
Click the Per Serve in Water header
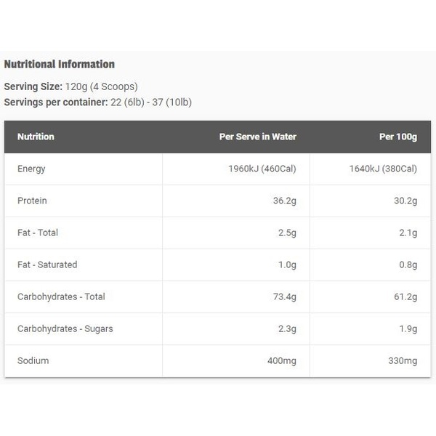pos(258,137)
